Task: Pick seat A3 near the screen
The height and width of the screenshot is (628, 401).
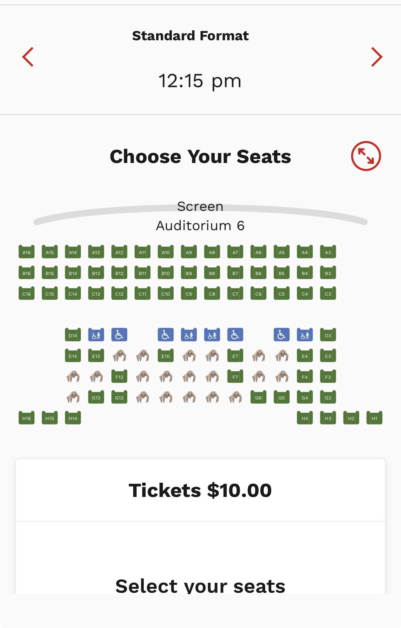Action: pos(328,252)
